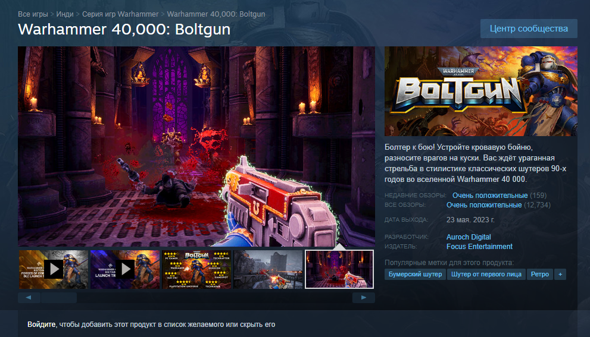Expand more tags with the plus button

560,274
